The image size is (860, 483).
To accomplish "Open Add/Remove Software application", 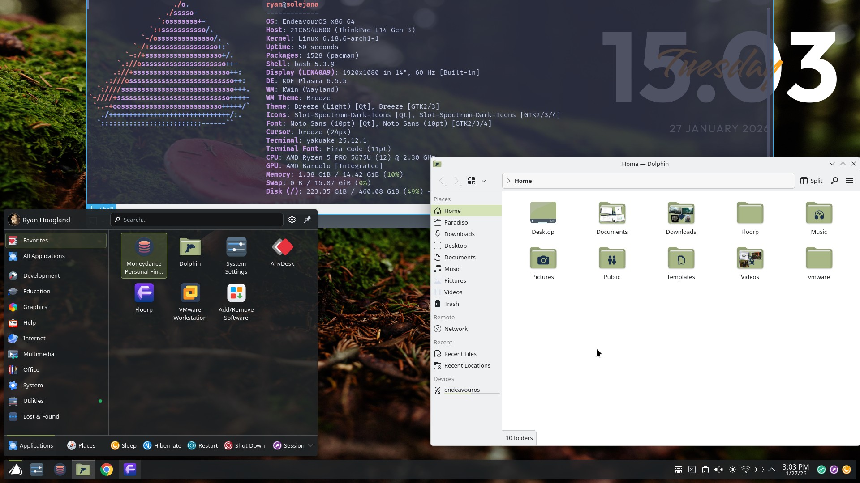I will click(x=236, y=301).
